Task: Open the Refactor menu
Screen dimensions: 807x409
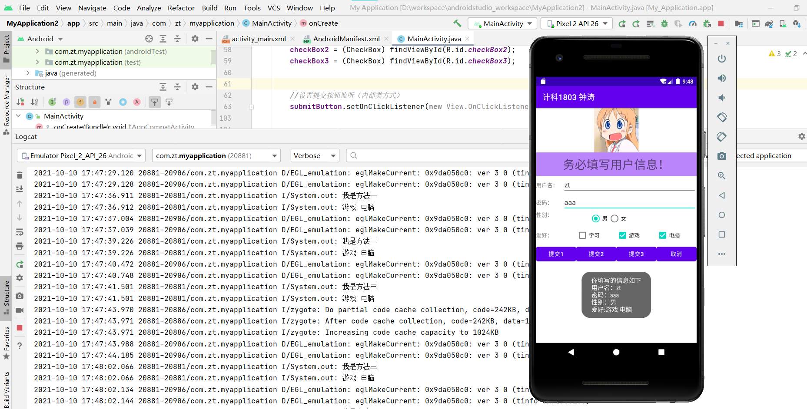Action: (181, 8)
